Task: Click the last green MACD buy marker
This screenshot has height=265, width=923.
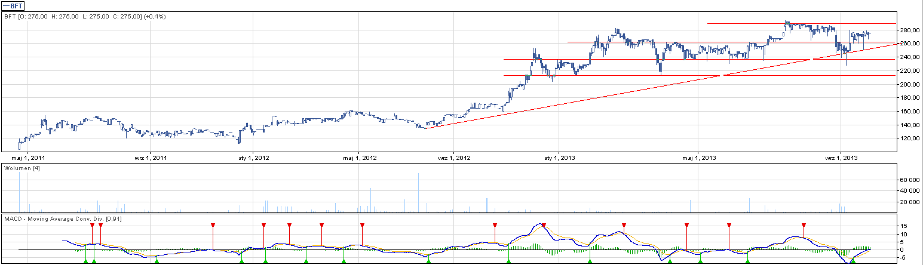Action: pos(853,261)
